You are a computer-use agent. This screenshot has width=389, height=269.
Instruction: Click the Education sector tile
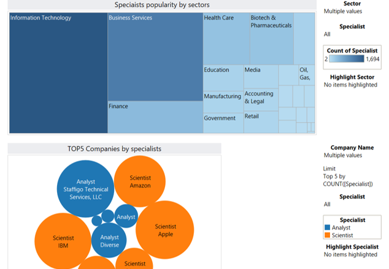coord(223,78)
